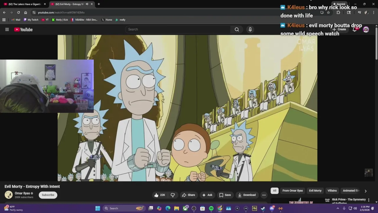Open the Rick Prime suggested video thumbnail
378x213 pixels.
pyautogui.click(x=301, y=201)
